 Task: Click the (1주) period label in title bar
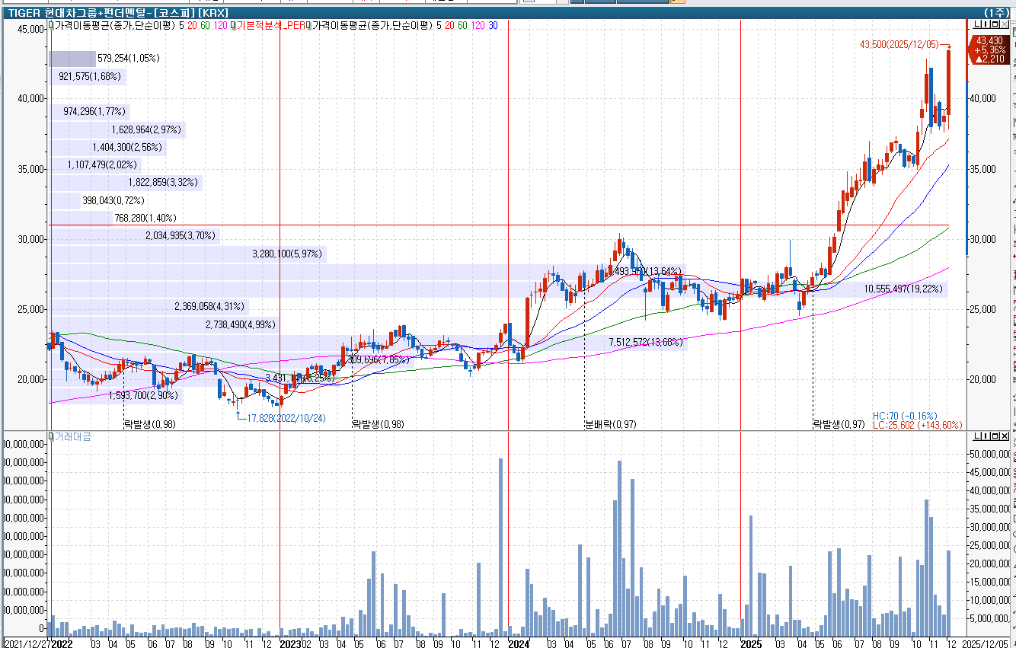[996, 13]
